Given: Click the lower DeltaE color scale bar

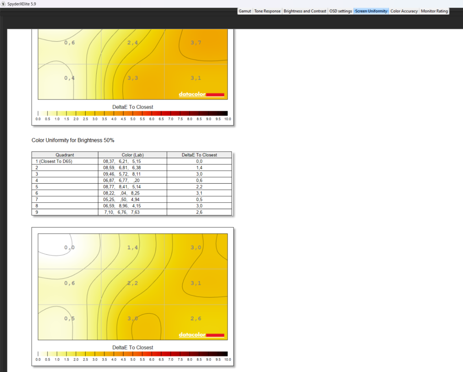Looking at the screenshot, I should [133, 354].
